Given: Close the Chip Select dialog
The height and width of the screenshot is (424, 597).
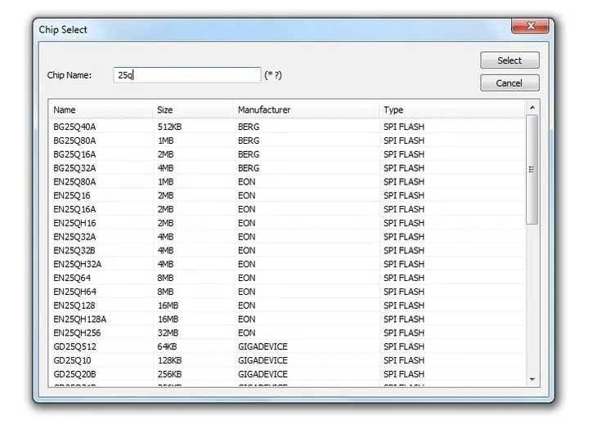Looking at the screenshot, I should (530, 25).
